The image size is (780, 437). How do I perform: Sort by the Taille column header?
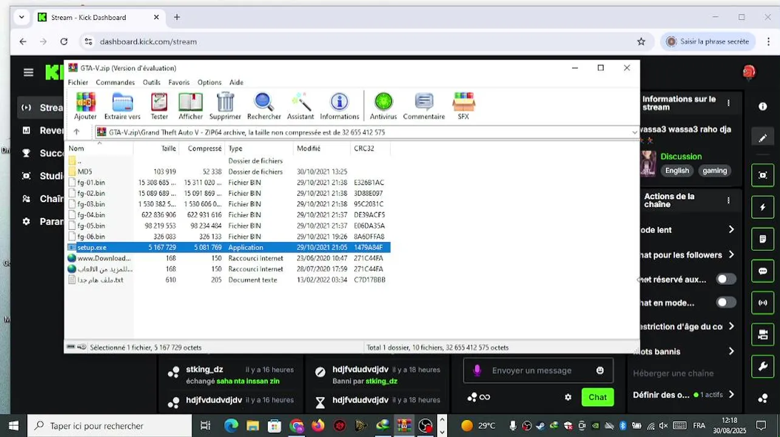click(156, 149)
